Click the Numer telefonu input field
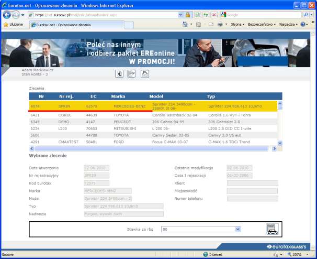 coord(253,199)
